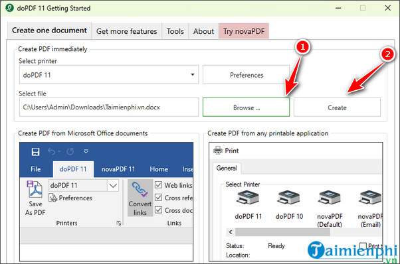
Task: Click the save disk icon in Word preview
Action: [x=35, y=152]
